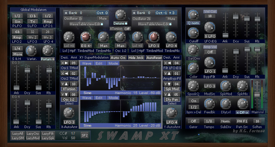
Task: Toggle Auto On in XY-SuperModulation
Action: 118,58
